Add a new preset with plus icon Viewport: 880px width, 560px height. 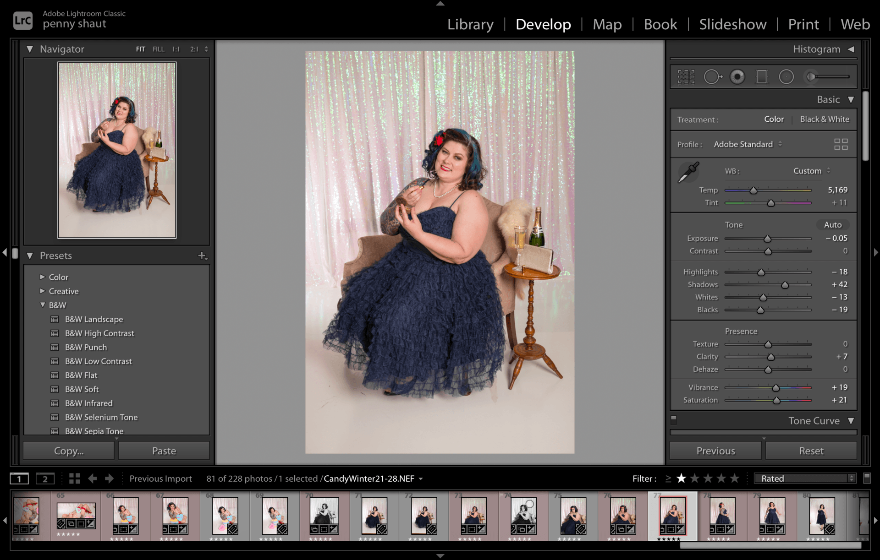pos(202,256)
